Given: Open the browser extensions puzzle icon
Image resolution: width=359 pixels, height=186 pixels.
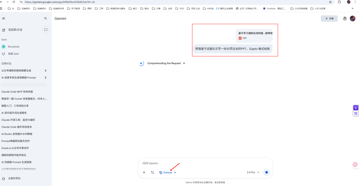Looking at the screenshot, I should tap(339, 2).
